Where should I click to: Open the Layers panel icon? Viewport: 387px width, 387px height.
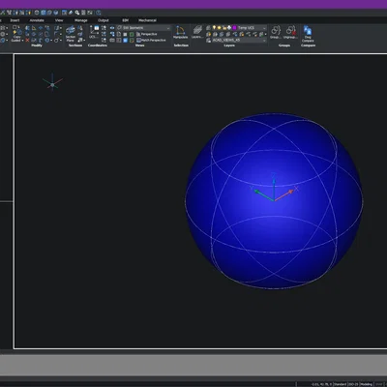(x=197, y=32)
